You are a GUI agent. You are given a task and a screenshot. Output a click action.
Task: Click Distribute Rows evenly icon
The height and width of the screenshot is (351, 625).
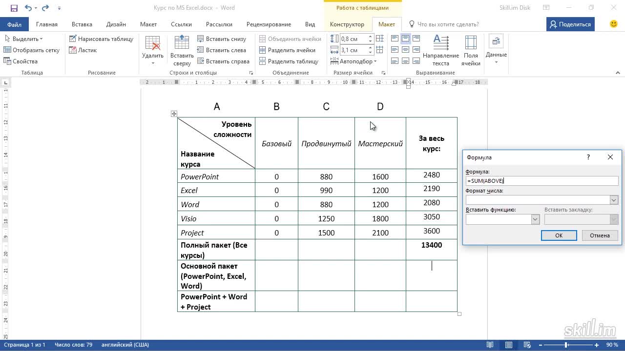(x=380, y=39)
